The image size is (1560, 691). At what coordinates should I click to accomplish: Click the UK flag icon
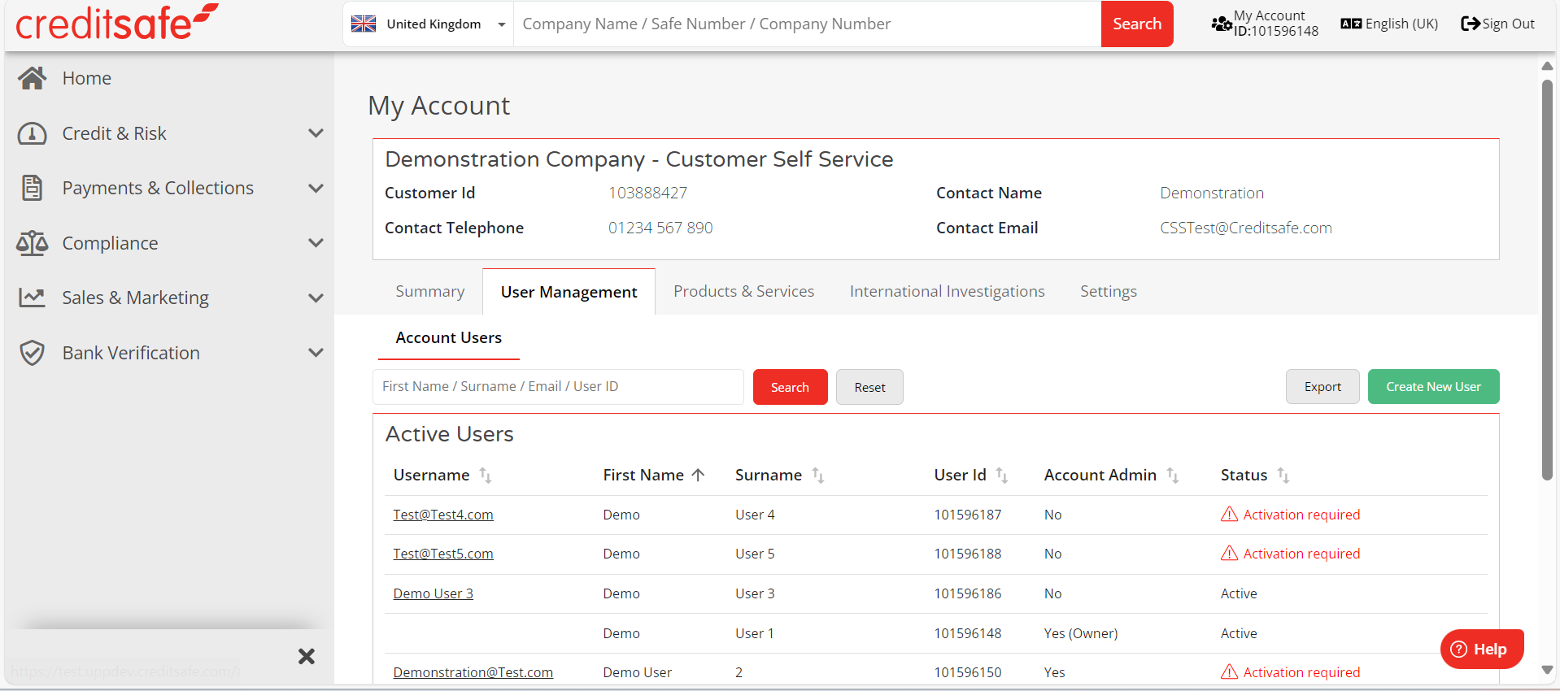(364, 24)
